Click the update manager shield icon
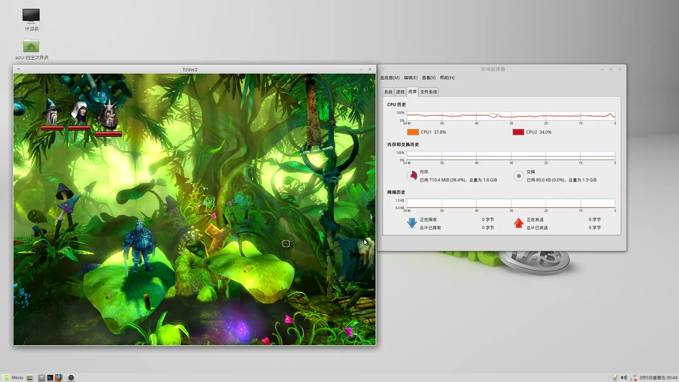The width and height of the screenshot is (679, 382). [615, 378]
